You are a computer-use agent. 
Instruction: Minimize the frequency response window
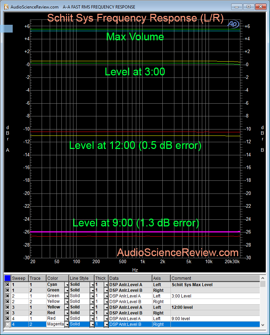click(x=237, y=7)
